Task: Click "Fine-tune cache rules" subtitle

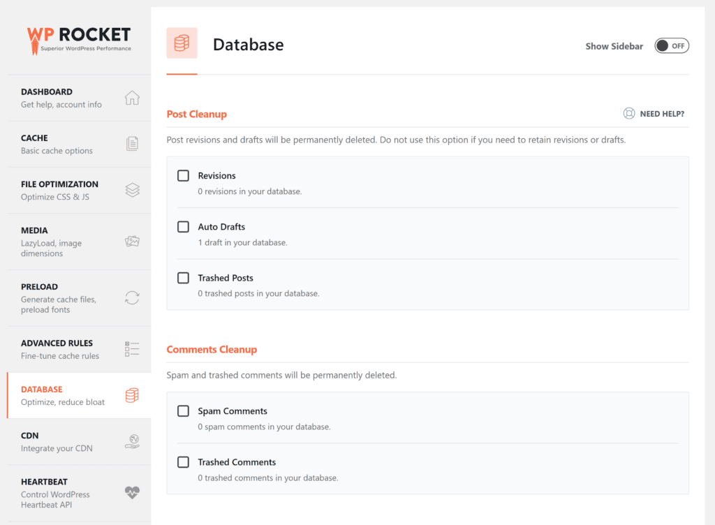Action: [x=60, y=356]
